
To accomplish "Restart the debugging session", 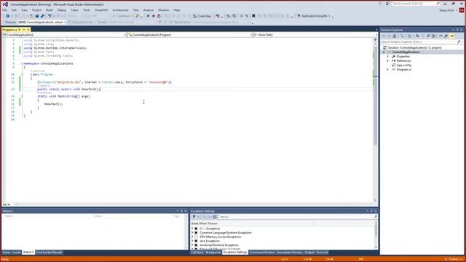I will 159,16.
